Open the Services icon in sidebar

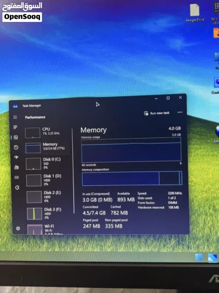17,187
